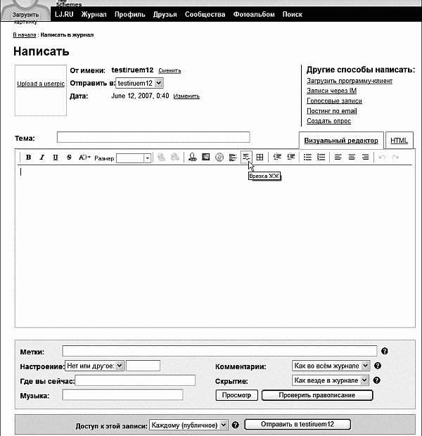Open the Фотоальбом menu
Image resolution: width=422 pixels, height=436 pixels.
pos(254,15)
